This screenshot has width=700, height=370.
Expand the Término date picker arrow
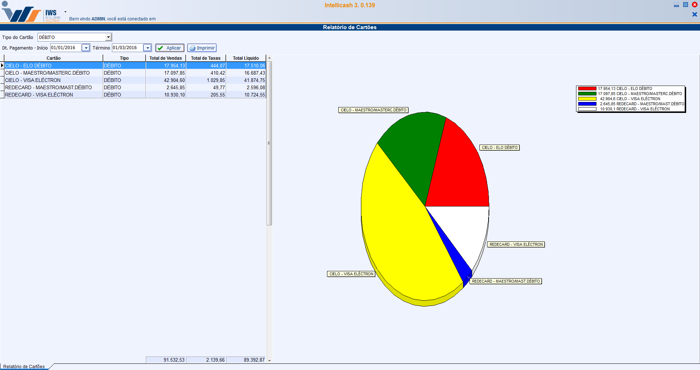[147, 48]
